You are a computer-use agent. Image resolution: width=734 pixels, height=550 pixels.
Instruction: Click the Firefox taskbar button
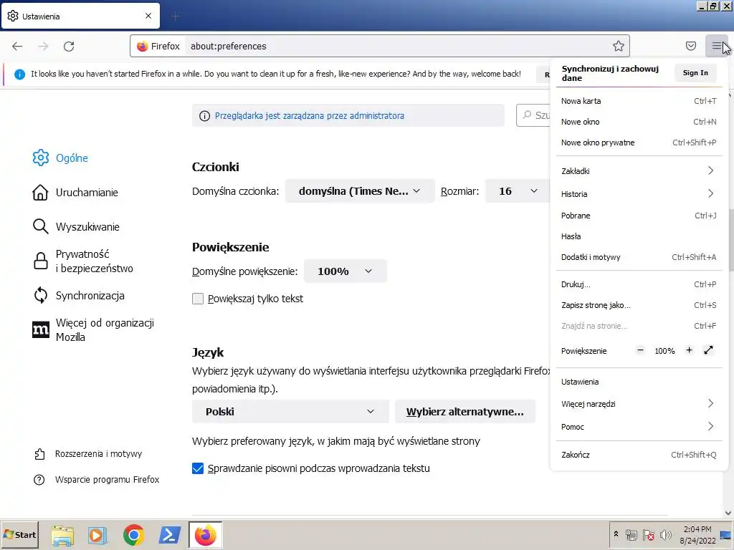point(206,535)
